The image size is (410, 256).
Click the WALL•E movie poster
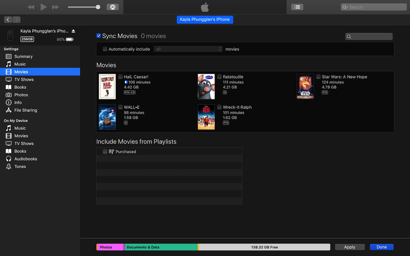point(107,117)
